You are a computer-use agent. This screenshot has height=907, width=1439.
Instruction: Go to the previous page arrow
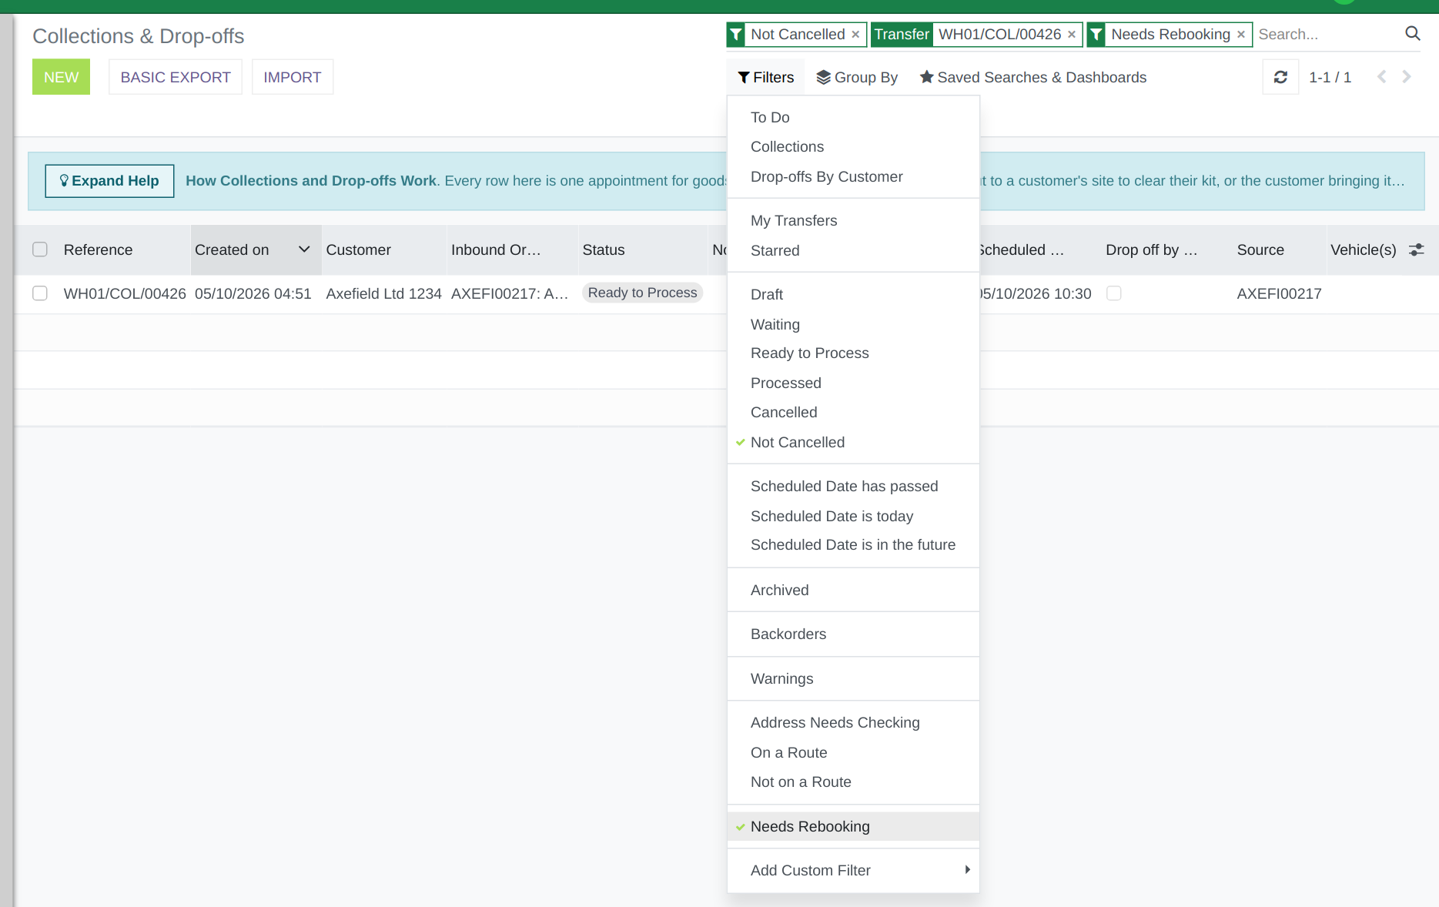(x=1382, y=77)
